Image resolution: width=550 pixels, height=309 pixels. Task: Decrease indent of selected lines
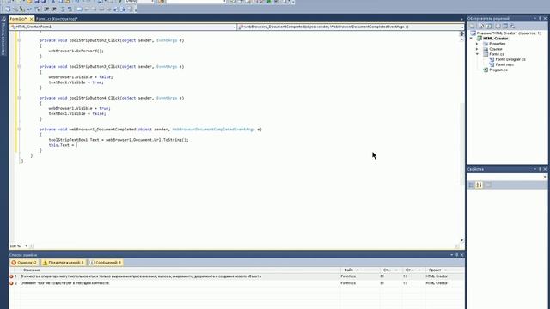pos(46,9)
